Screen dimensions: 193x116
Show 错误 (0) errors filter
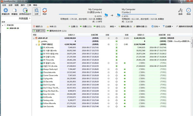point(38,26)
